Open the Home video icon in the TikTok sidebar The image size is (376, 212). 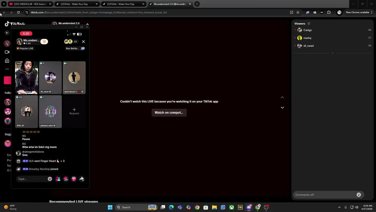[x=7, y=61]
